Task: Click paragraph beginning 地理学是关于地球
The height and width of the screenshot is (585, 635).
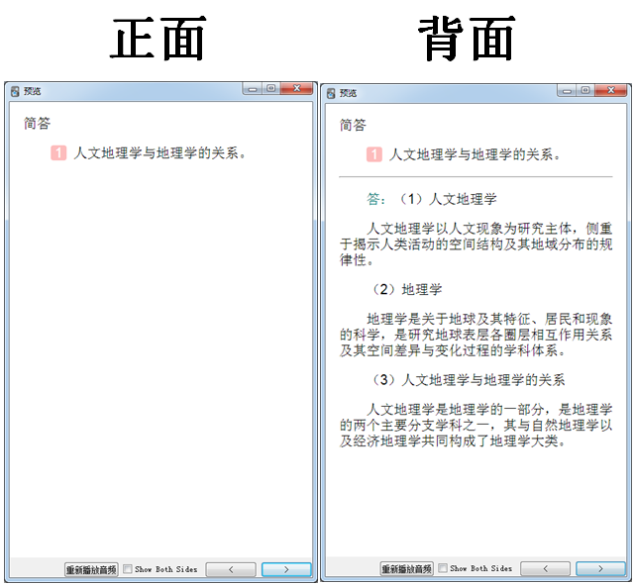Action: 476,335
